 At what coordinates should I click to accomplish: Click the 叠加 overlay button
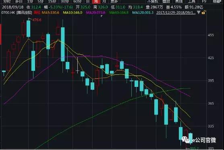tap(166, 1)
